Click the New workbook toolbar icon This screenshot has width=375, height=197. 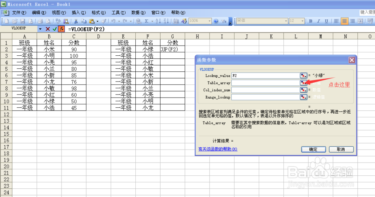7,21
